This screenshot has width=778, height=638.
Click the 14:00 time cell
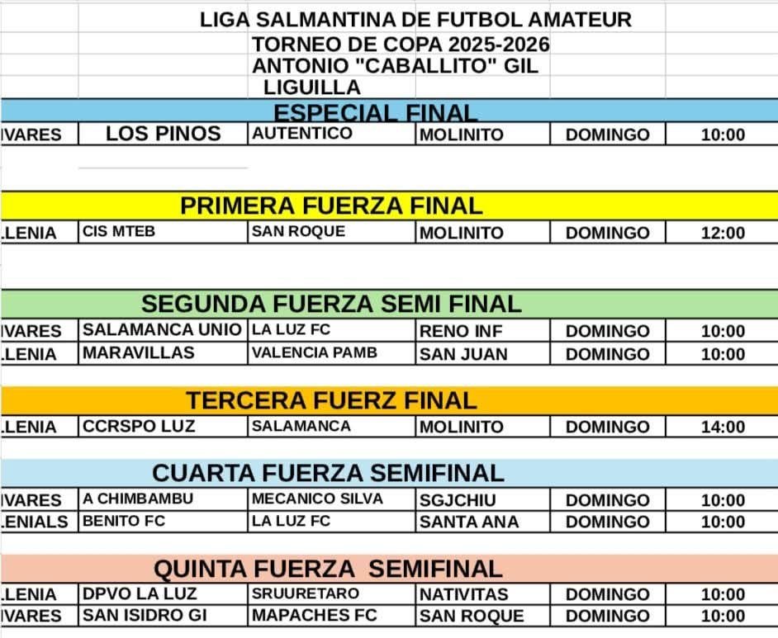pyautogui.click(x=722, y=428)
